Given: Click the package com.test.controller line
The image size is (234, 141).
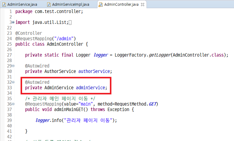Looking at the screenshot, I should 49,11.
